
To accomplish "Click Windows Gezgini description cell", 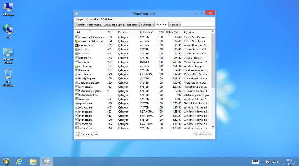I will click(x=194, y=66).
